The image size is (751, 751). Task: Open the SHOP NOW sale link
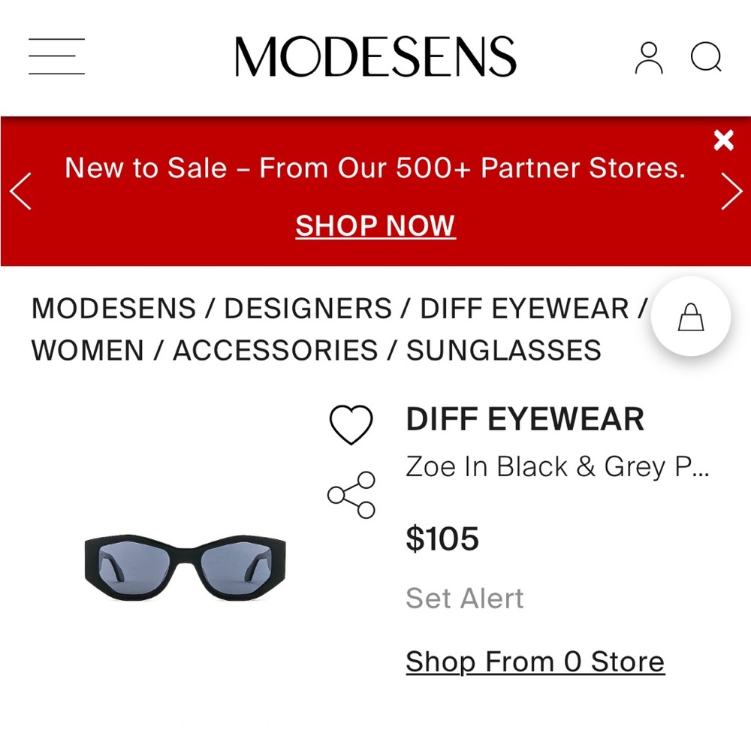tap(375, 225)
